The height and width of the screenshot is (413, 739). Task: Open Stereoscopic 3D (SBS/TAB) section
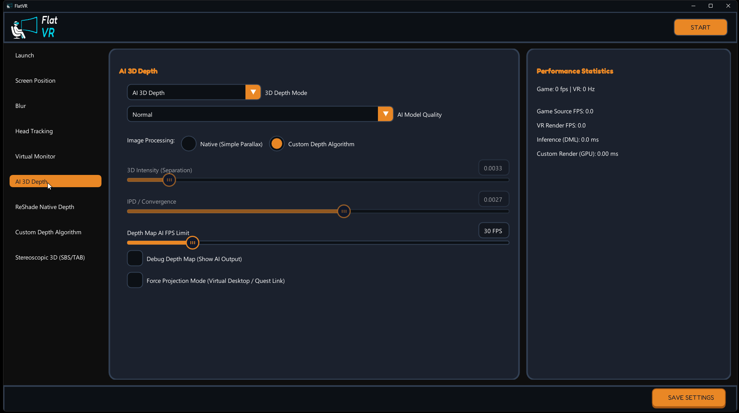pyautogui.click(x=56, y=257)
